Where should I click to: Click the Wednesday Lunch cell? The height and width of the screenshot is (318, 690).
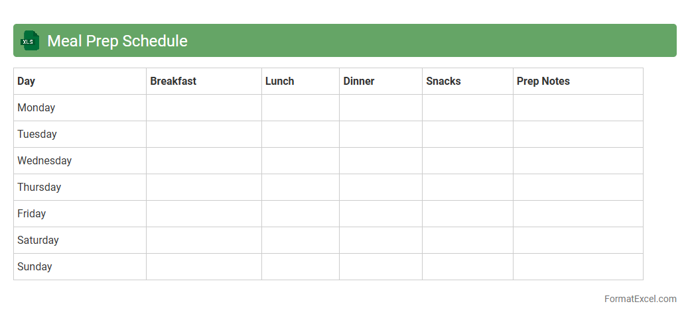300,160
